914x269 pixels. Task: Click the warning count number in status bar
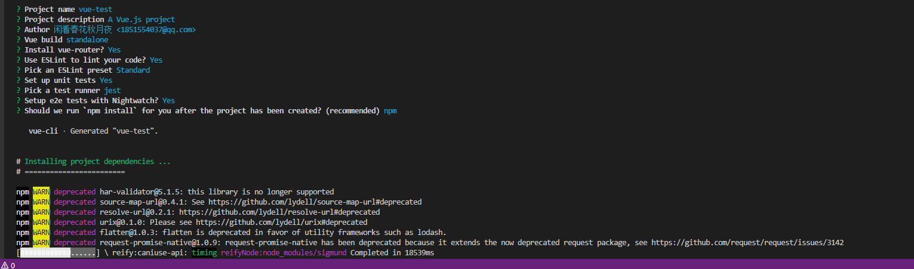tap(13, 265)
